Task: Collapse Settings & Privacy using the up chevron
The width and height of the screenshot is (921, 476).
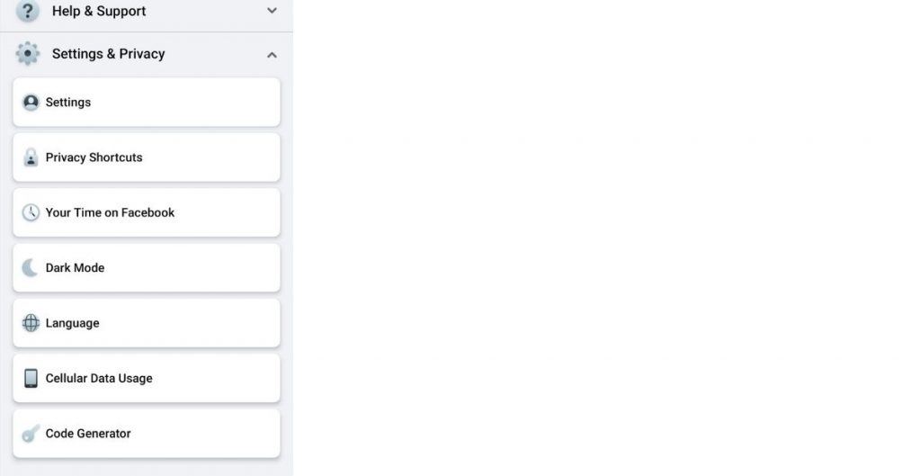Action: tap(272, 55)
